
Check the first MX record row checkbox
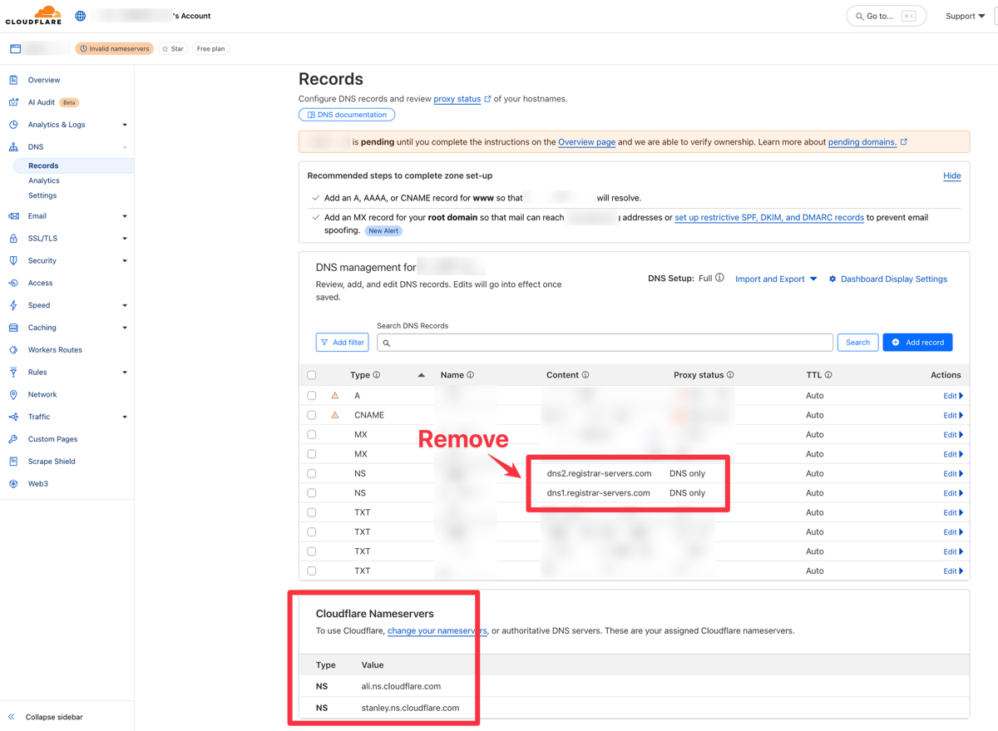pyautogui.click(x=312, y=435)
